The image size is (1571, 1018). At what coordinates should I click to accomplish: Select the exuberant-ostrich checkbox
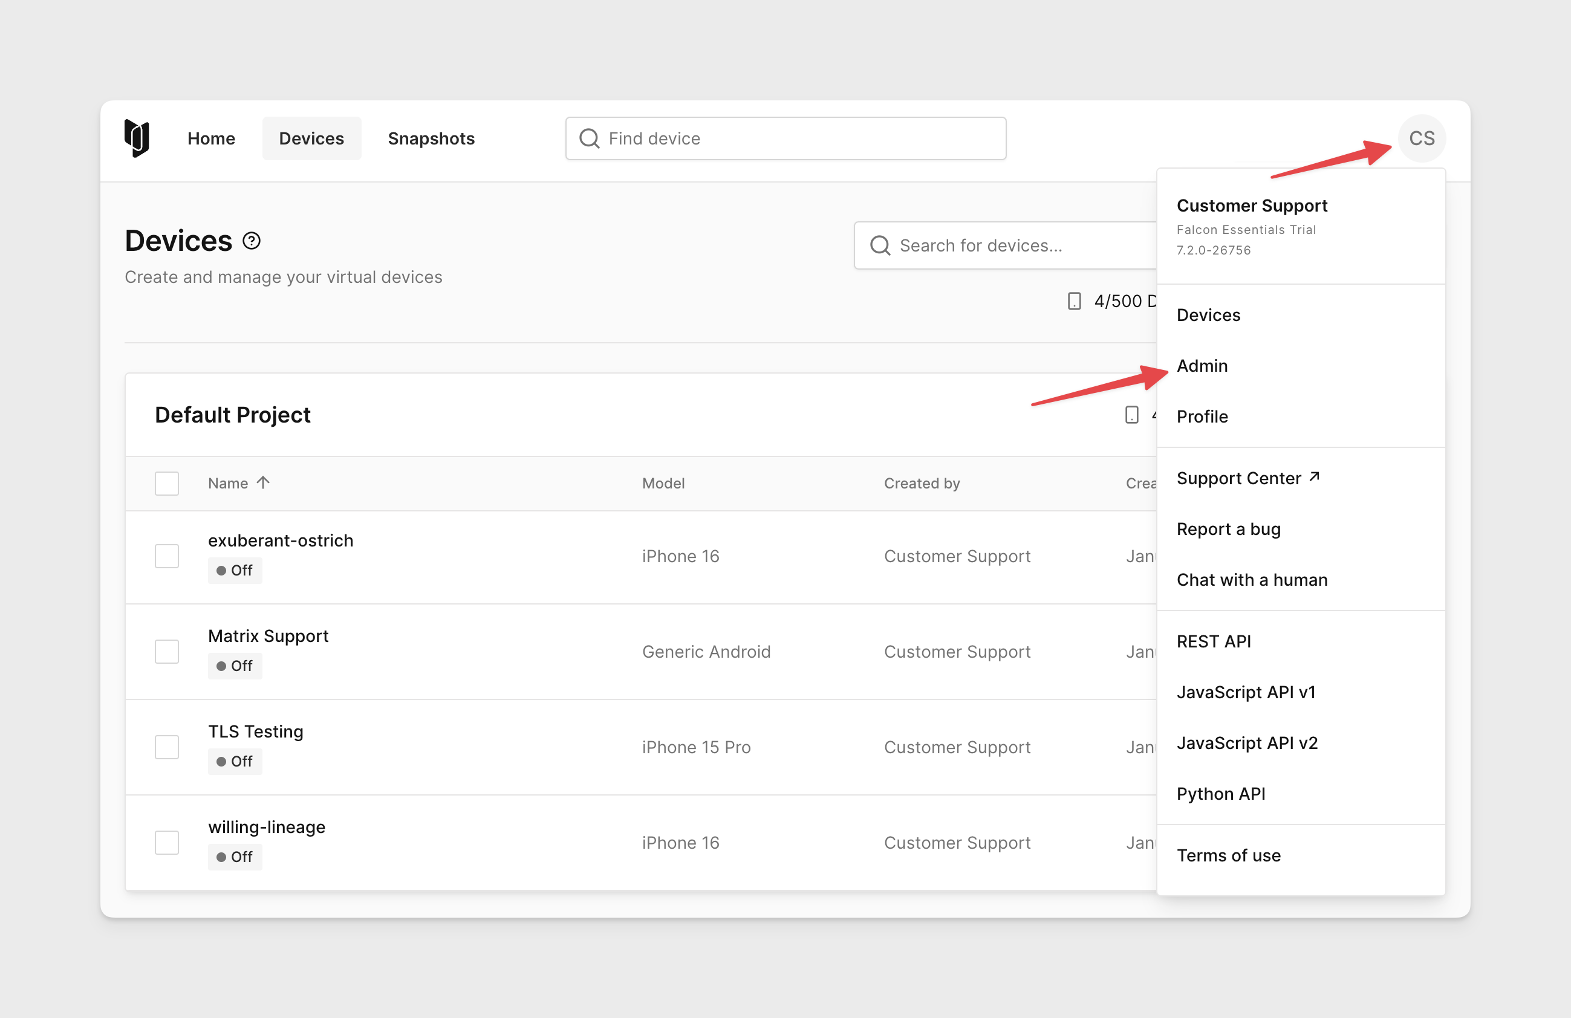click(166, 556)
